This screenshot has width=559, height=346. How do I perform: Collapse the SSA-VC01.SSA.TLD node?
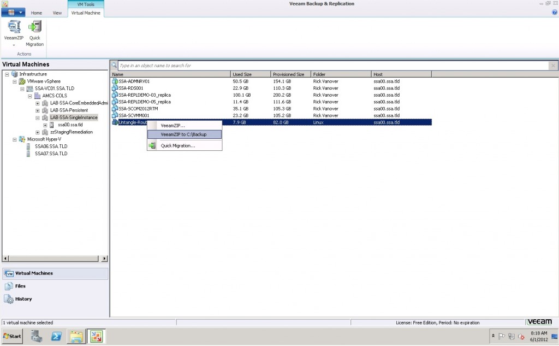coord(22,89)
